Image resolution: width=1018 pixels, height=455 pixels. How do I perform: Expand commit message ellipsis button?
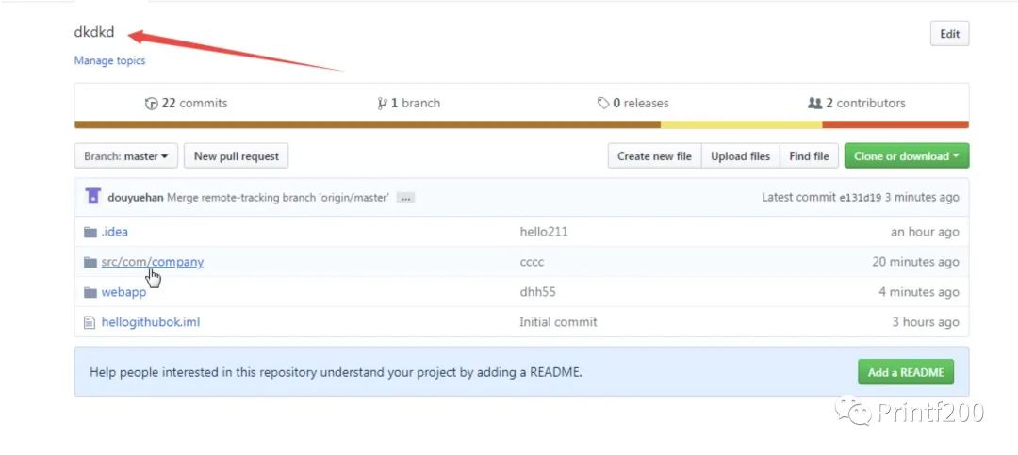pyautogui.click(x=405, y=198)
